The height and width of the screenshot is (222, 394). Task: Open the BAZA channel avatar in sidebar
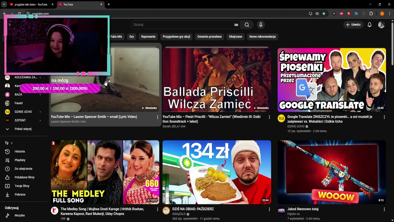(x=7, y=94)
